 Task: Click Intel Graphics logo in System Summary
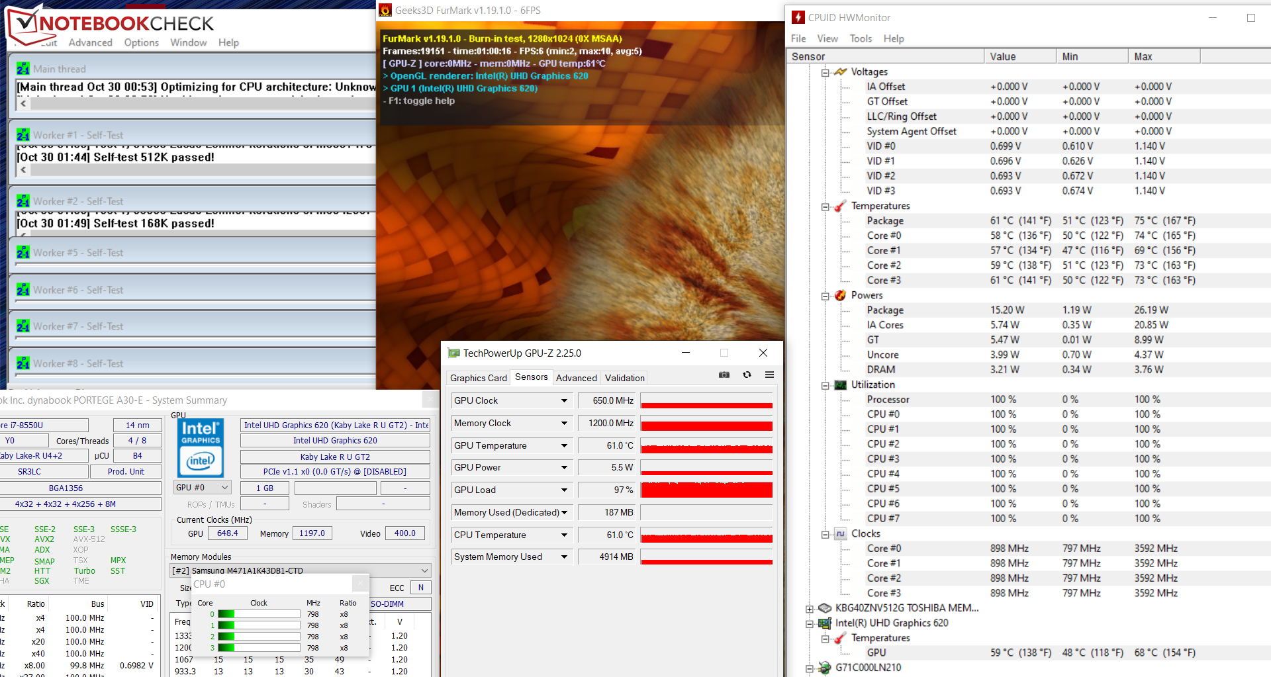pos(201,447)
